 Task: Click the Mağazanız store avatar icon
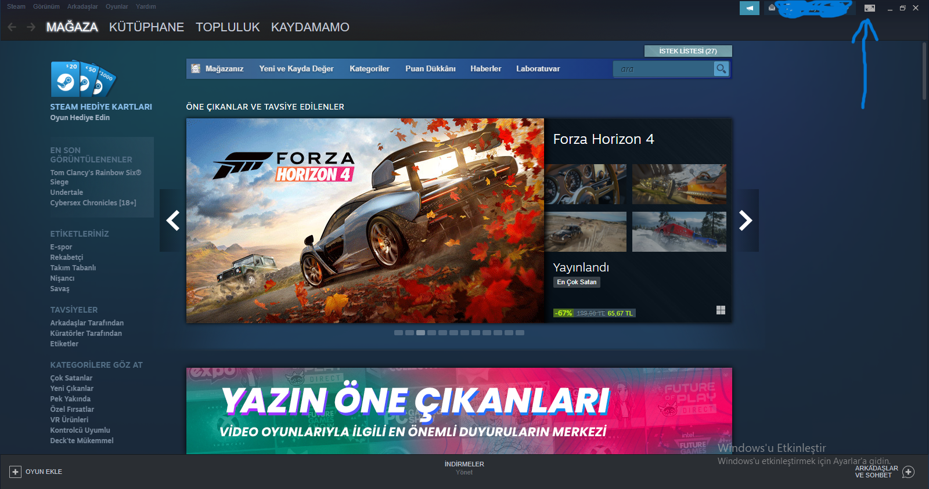(196, 68)
